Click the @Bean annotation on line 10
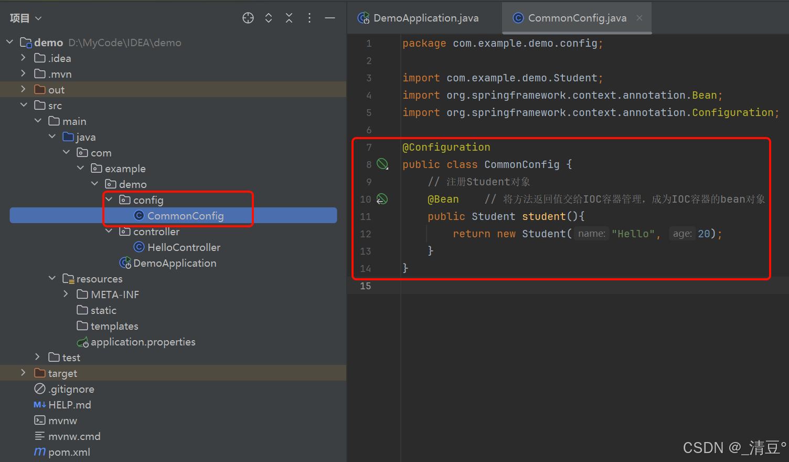 (x=443, y=199)
